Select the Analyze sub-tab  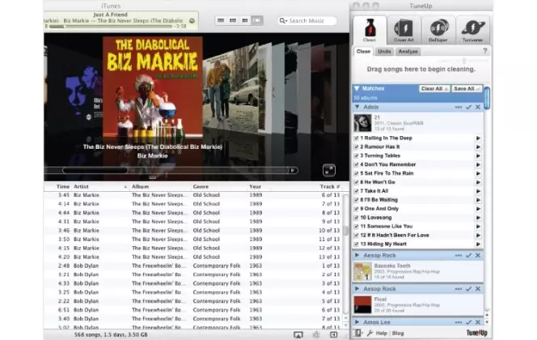click(408, 52)
